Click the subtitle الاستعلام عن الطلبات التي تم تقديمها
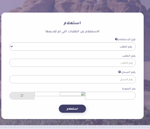The height and width of the screenshot is (129, 150). pyautogui.click(x=72, y=31)
